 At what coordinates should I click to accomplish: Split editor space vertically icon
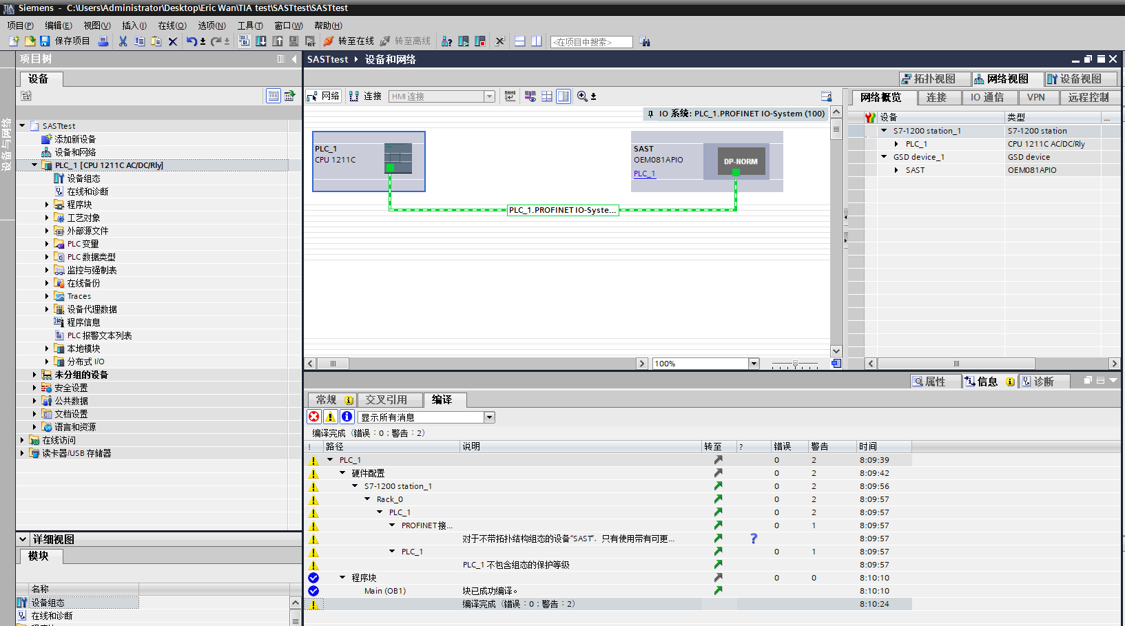(537, 41)
